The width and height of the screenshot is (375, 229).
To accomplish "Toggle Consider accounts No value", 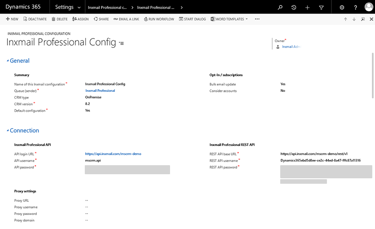I will (x=282, y=91).
